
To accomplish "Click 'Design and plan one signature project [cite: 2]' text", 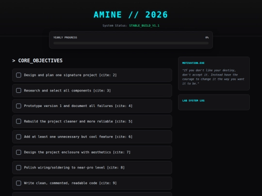I will click(x=70, y=75).
